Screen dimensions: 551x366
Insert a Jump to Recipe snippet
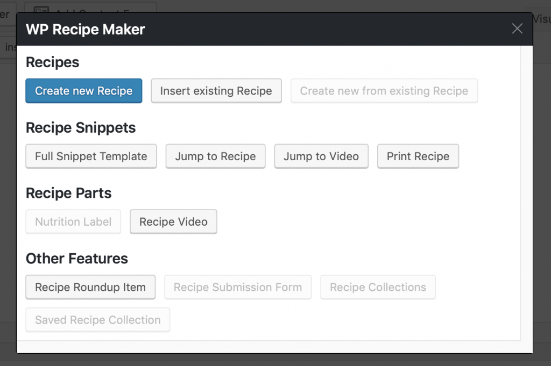pos(215,156)
